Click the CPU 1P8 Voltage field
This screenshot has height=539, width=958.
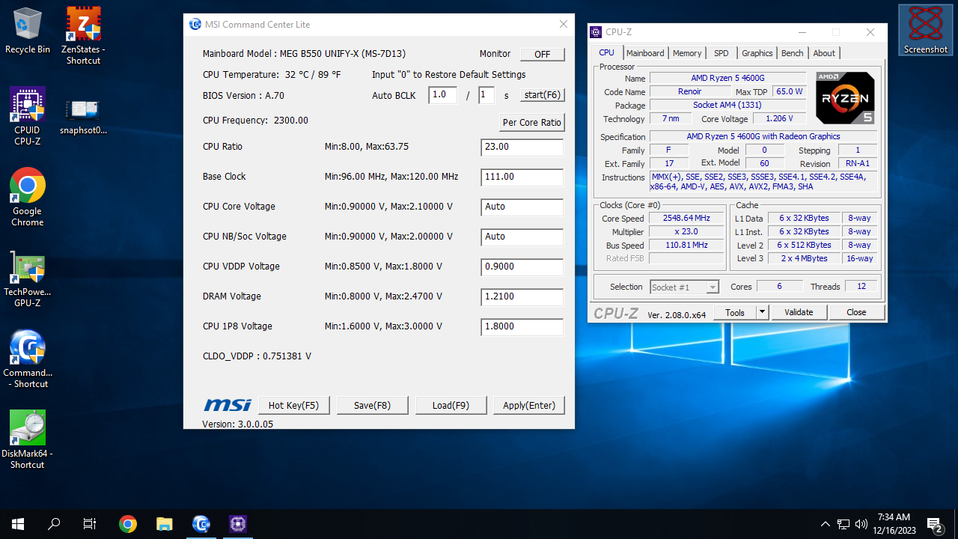pyautogui.click(x=522, y=327)
